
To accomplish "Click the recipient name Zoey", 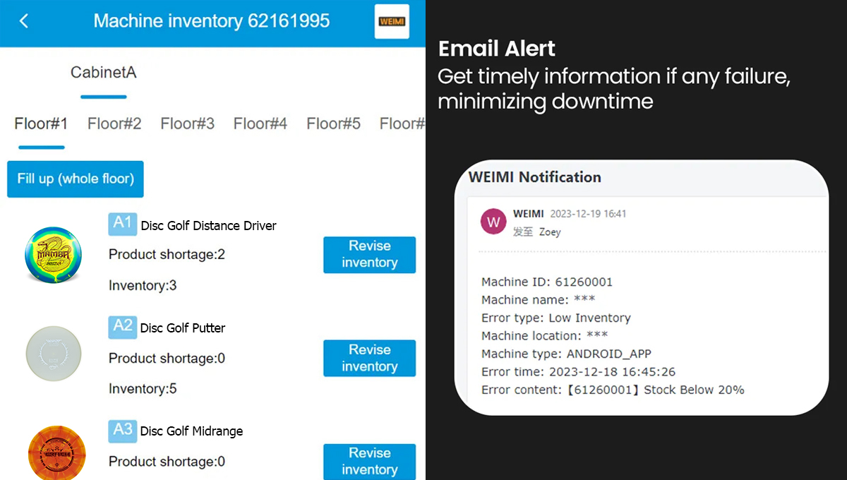I will (x=550, y=232).
